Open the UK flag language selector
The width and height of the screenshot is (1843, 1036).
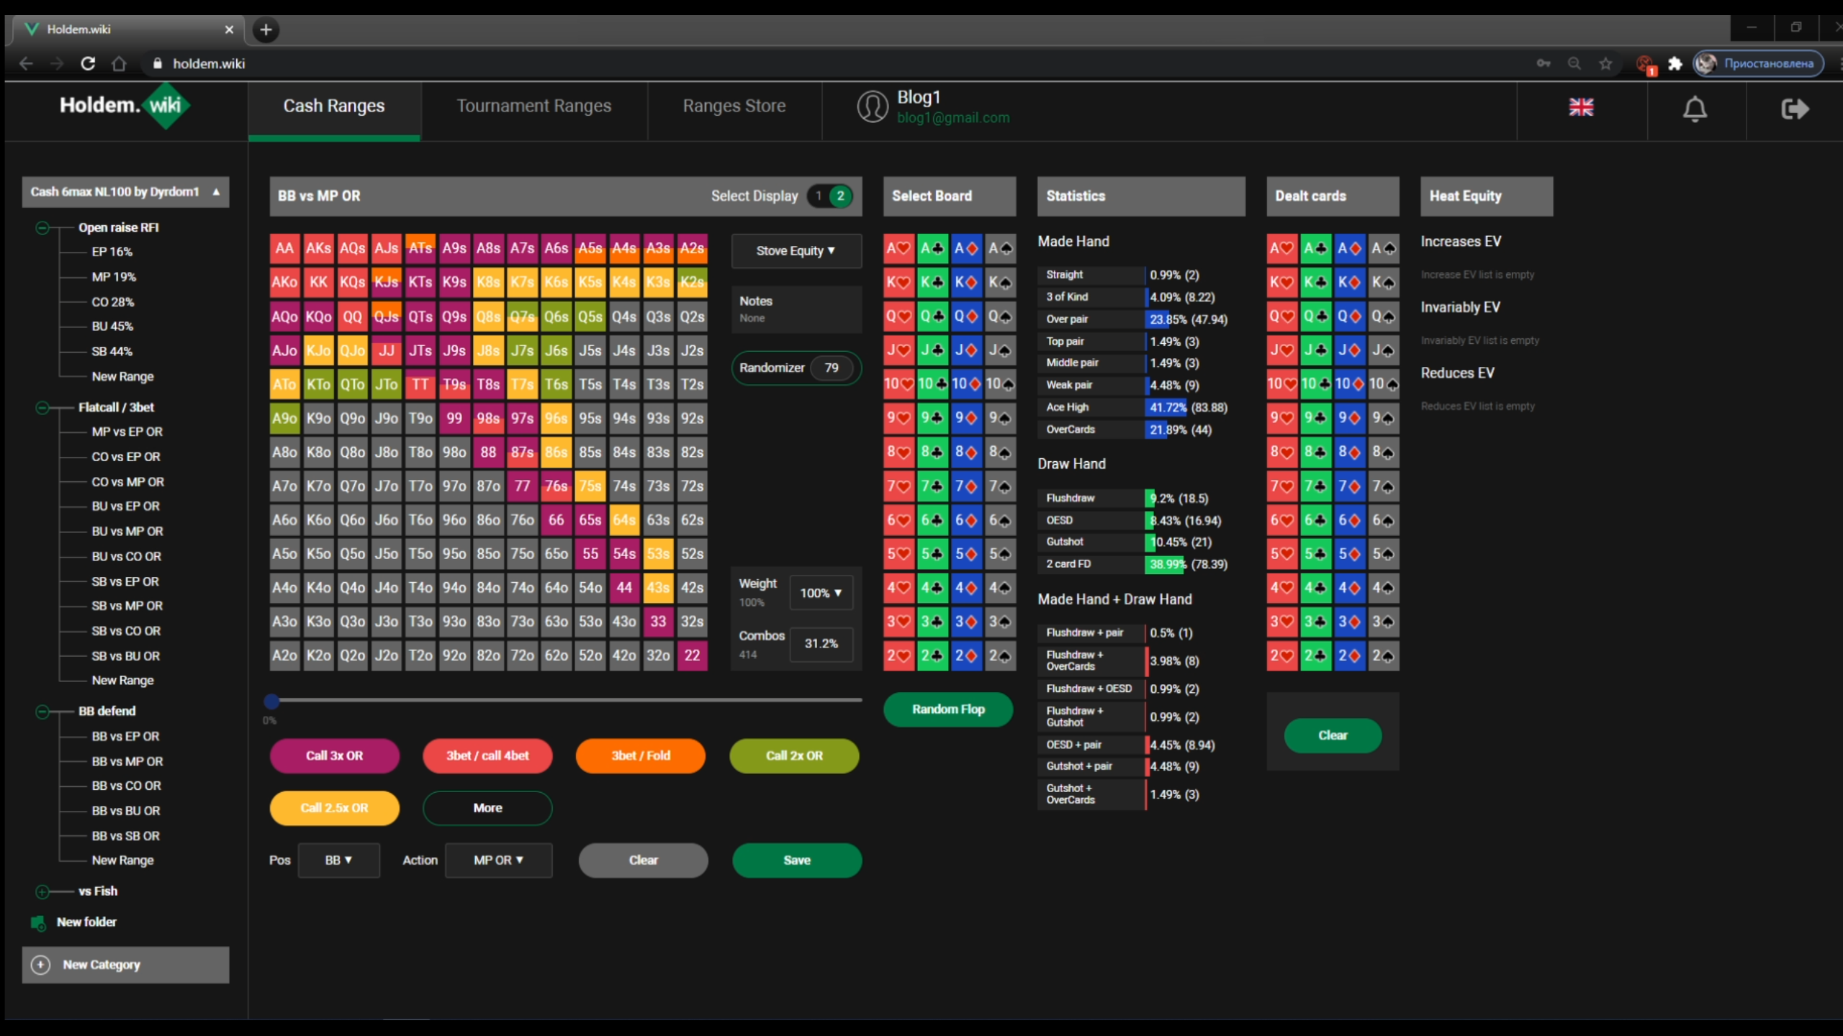[1581, 107]
